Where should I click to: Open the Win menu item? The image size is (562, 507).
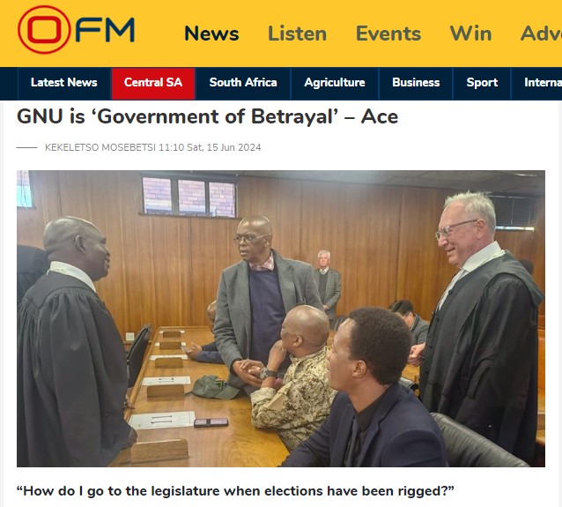tap(470, 34)
